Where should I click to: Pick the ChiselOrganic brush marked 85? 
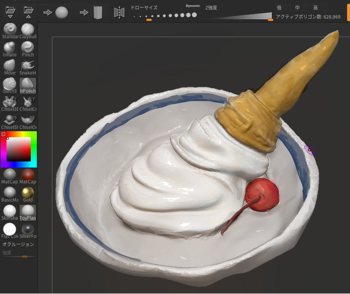[28, 122]
